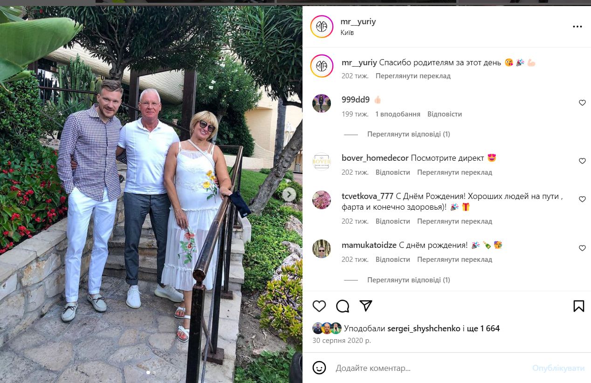Like the tcvetkova_777 comment
This screenshot has width=591, height=383.
click(582, 199)
